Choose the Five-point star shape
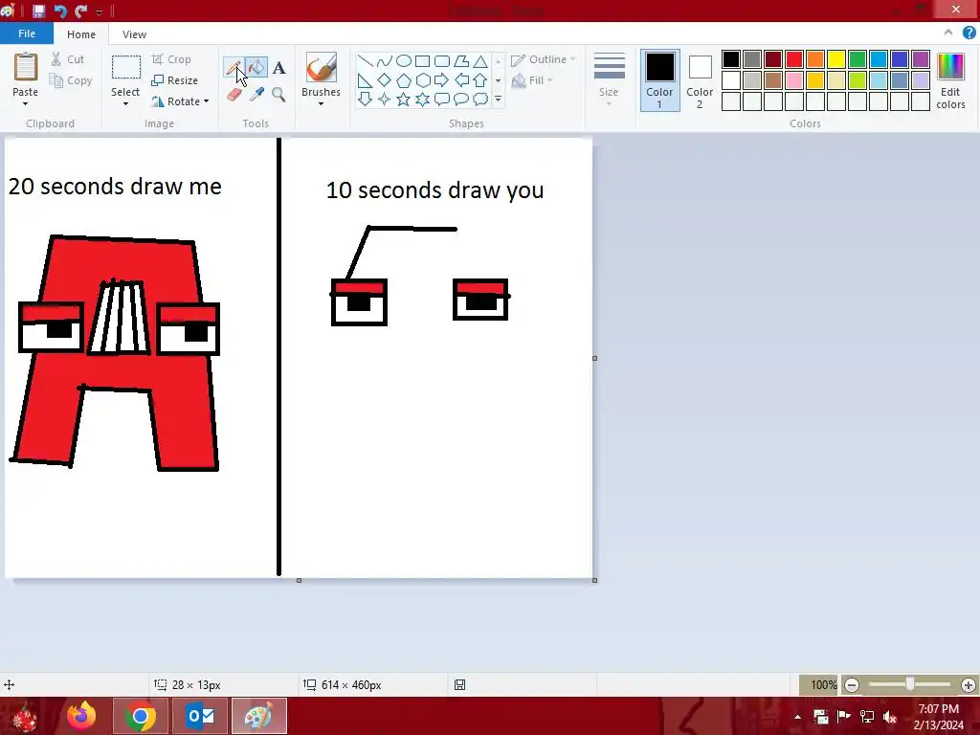The height and width of the screenshot is (735, 980). coord(404,99)
